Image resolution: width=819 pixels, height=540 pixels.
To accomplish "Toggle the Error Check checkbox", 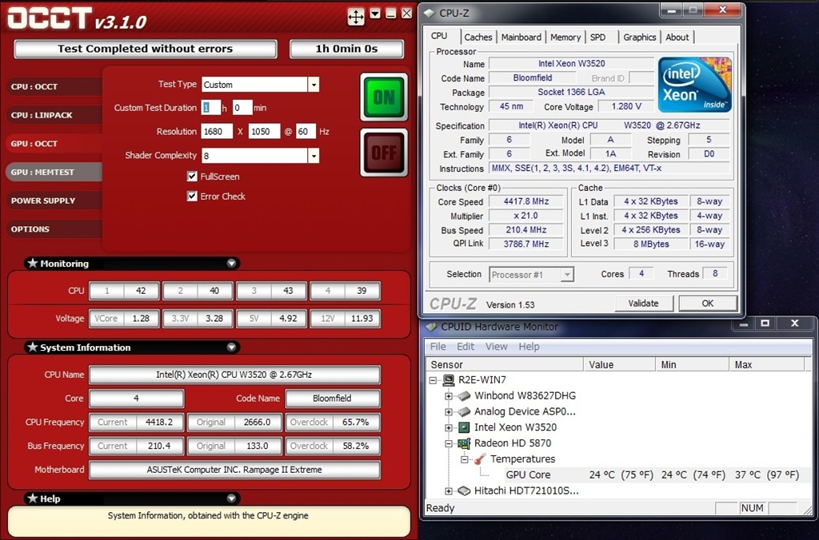I will click(x=192, y=197).
